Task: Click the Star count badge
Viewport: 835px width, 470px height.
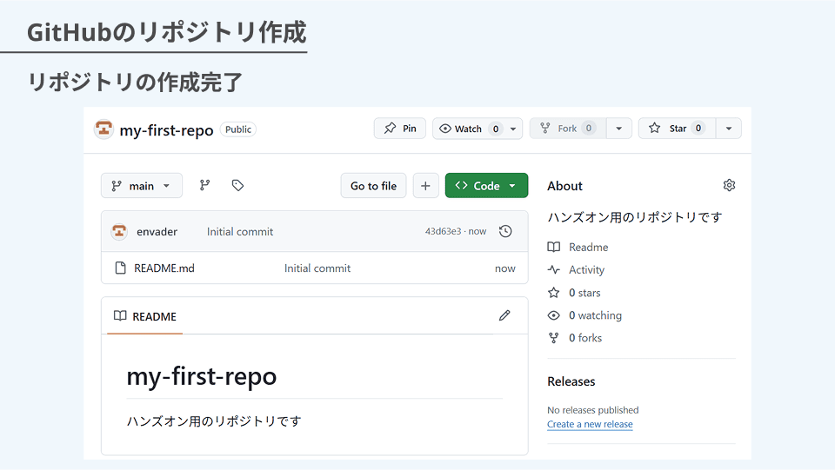Action: 698,128
